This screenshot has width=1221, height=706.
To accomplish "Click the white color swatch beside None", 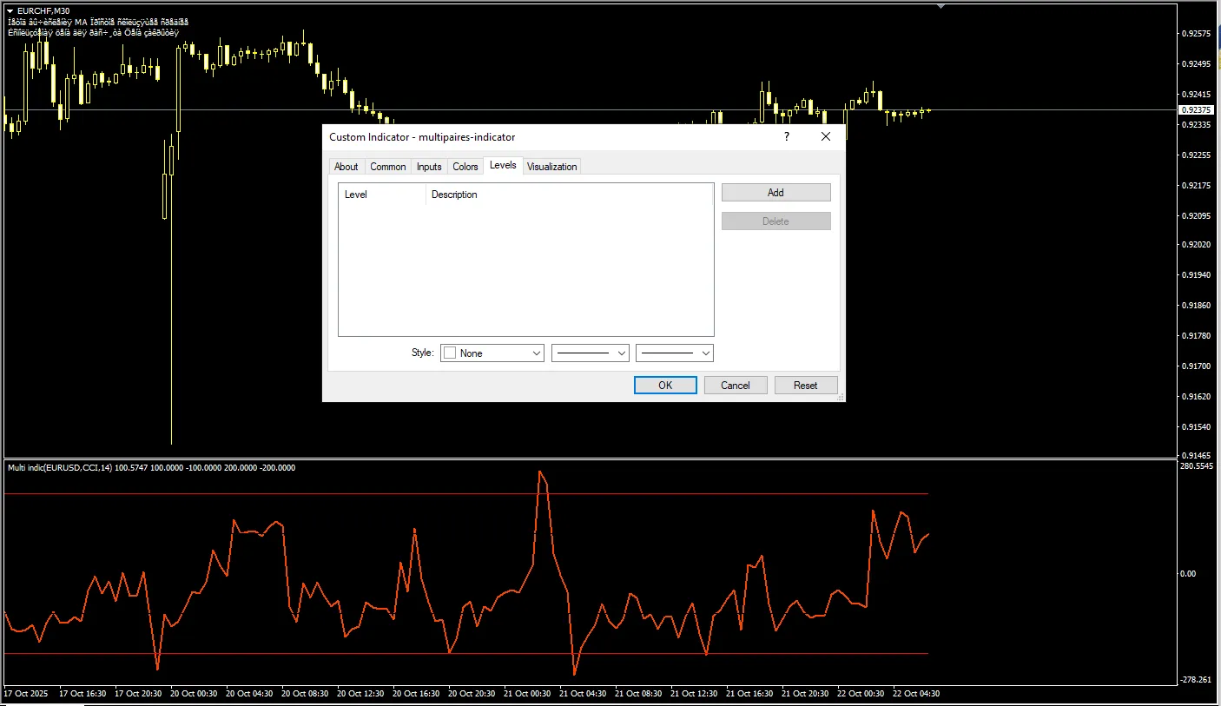I will 450,353.
